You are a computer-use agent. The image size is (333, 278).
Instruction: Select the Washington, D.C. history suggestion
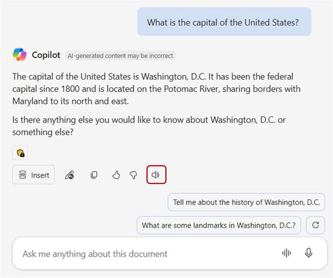click(x=246, y=202)
